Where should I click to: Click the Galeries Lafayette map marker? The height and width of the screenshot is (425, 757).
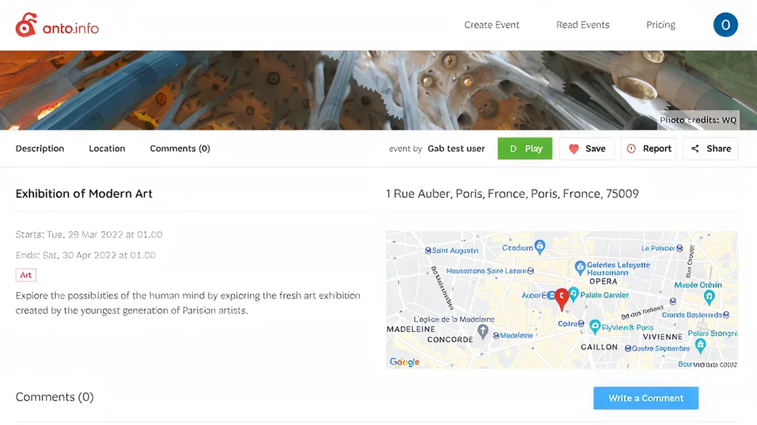click(x=580, y=268)
